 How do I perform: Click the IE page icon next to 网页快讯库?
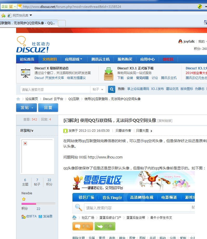9,15
